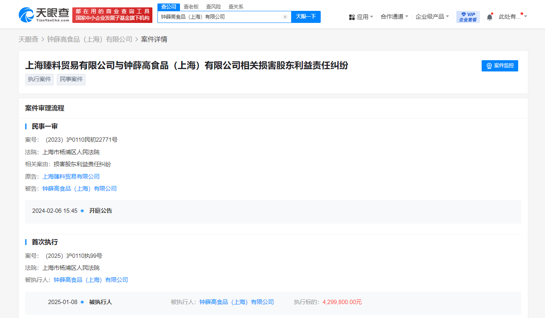The height and width of the screenshot is (318, 545).
Task: Click the bold 被执行人 timeline label
Action: tap(101, 302)
